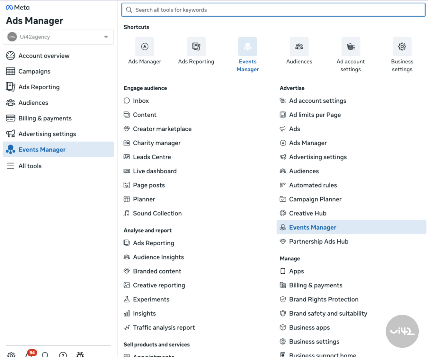Open All tools in the sidebar
The height and width of the screenshot is (357, 428).
(30, 166)
